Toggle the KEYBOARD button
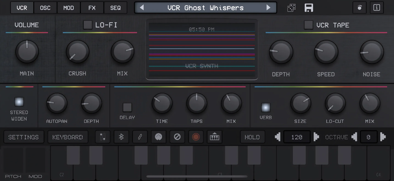 [68, 137]
